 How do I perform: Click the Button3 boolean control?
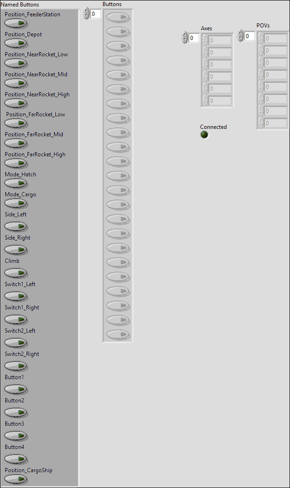(x=16, y=435)
